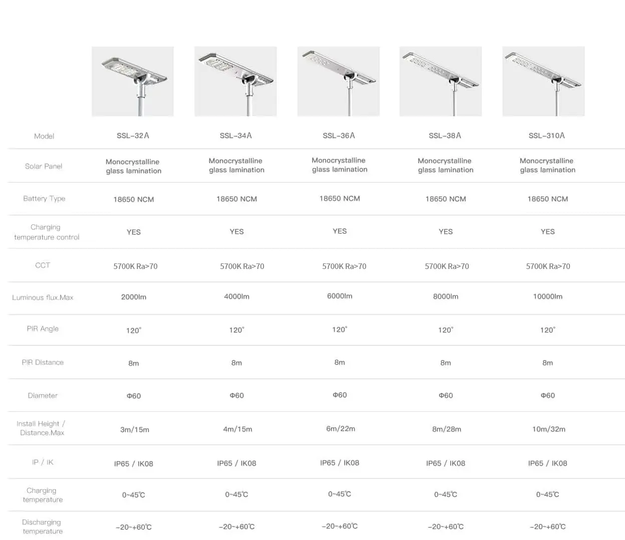This screenshot has width=625, height=540.
Task: Select the SSL-38A model name
Action: click(x=445, y=136)
